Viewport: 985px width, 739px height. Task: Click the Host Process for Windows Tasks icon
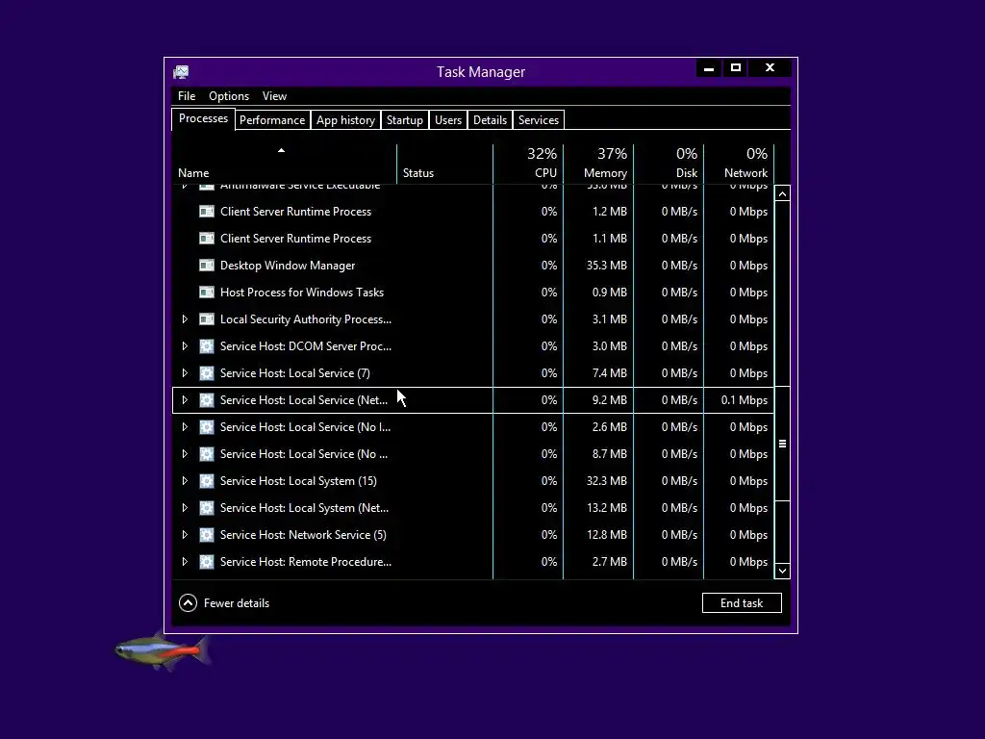(x=207, y=293)
